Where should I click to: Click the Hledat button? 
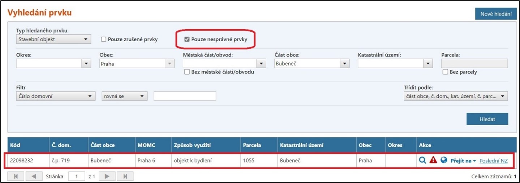pos(487,119)
